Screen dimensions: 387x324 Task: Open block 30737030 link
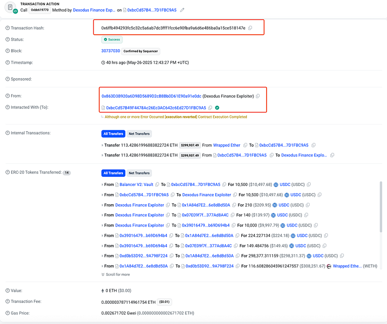[110, 51]
